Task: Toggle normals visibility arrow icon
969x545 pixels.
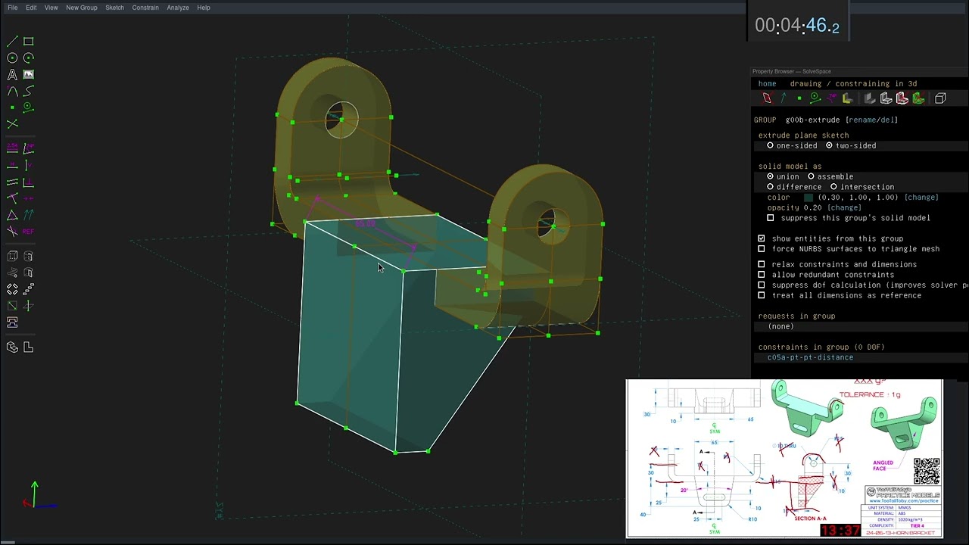Action: click(784, 98)
